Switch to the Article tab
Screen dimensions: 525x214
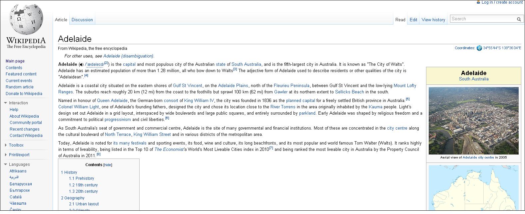tap(61, 20)
